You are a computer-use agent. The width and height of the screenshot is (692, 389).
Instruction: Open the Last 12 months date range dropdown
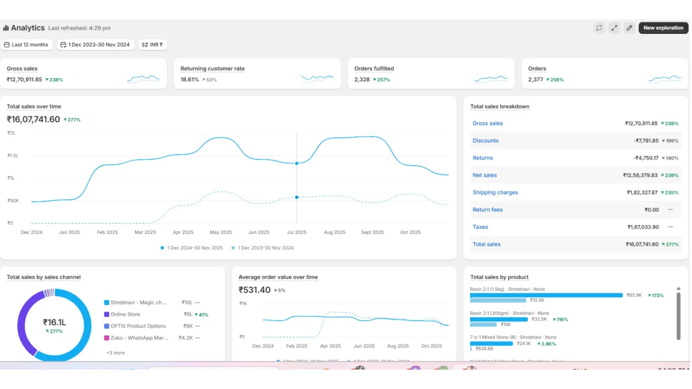[x=26, y=45]
